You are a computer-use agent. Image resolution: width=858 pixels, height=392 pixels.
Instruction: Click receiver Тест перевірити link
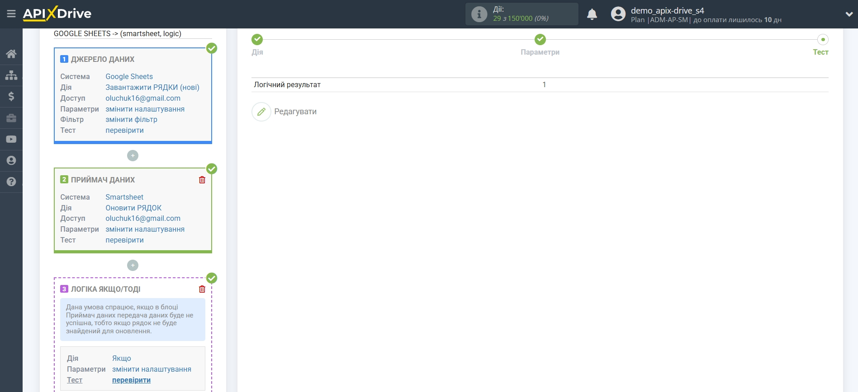[124, 240]
